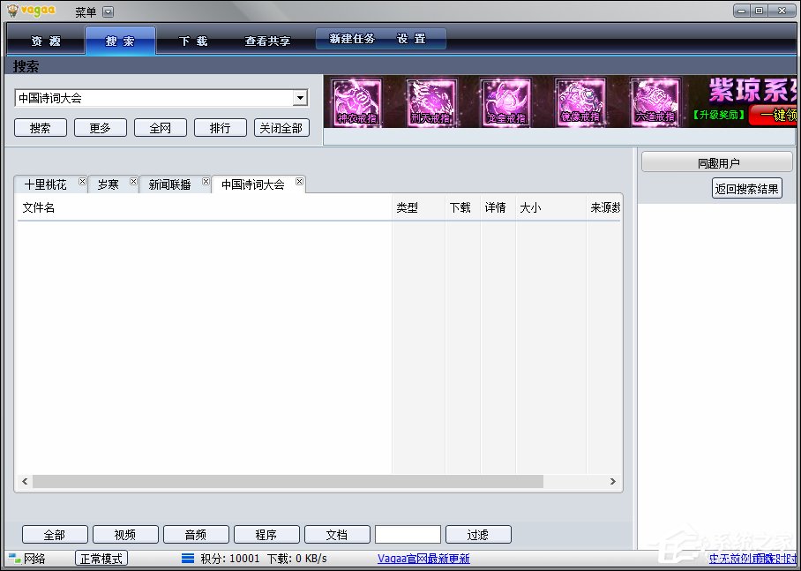Viewport: 801px width, 571px height.
Task: Open the Vagaa官网最新更新 link
Action: 423,558
